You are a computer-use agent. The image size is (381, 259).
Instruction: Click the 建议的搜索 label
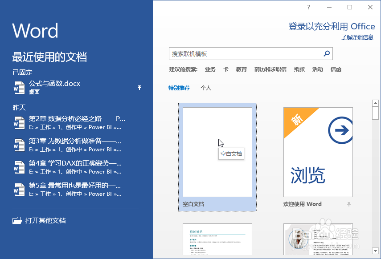coord(183,69)
